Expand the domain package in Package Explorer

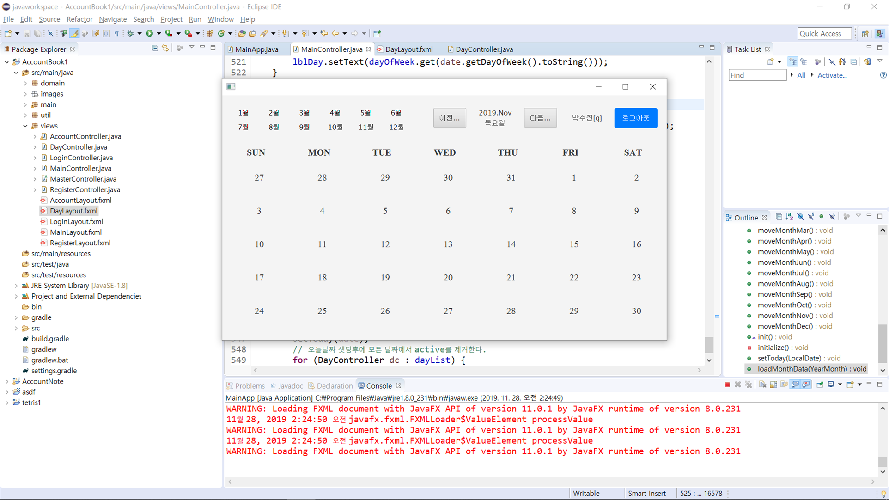pyautogui.click(x=26, y=83)
